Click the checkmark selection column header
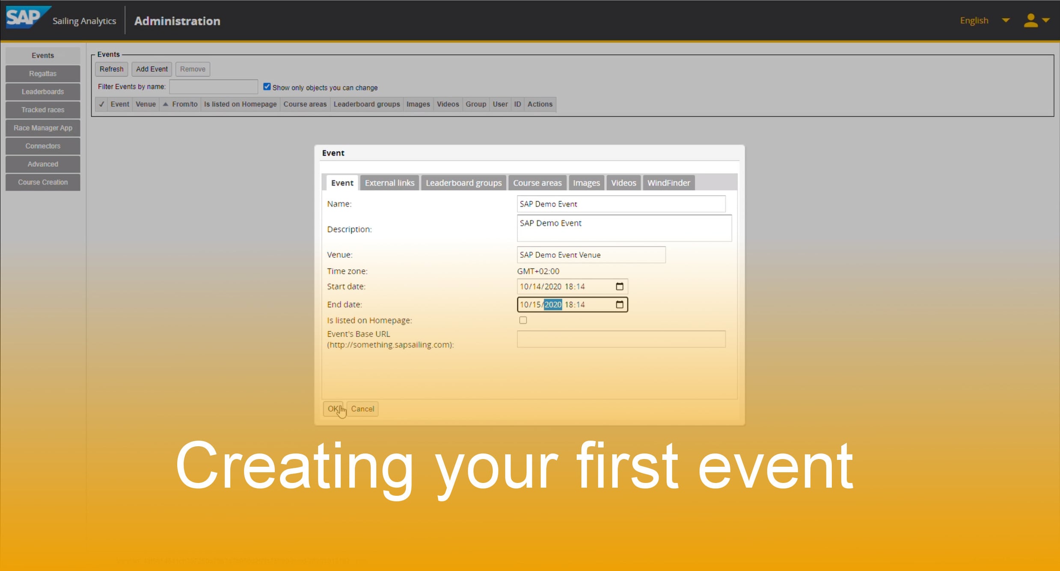Image resolution: width=1060 pixels, height=571 pixels. (x=101, y=104)
